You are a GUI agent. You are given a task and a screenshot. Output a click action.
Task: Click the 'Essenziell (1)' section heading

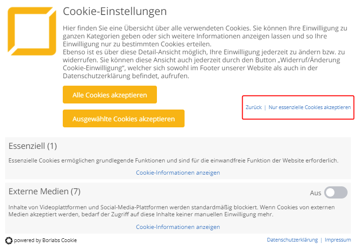tap(33, 146)
